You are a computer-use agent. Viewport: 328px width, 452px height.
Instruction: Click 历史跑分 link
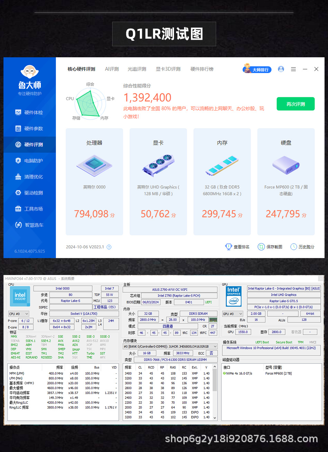(302, 247)
